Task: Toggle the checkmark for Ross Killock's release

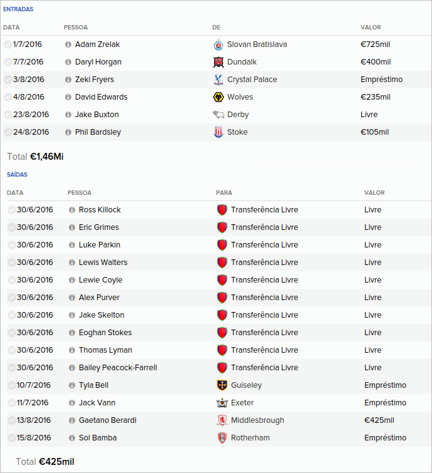Action: 11,210
